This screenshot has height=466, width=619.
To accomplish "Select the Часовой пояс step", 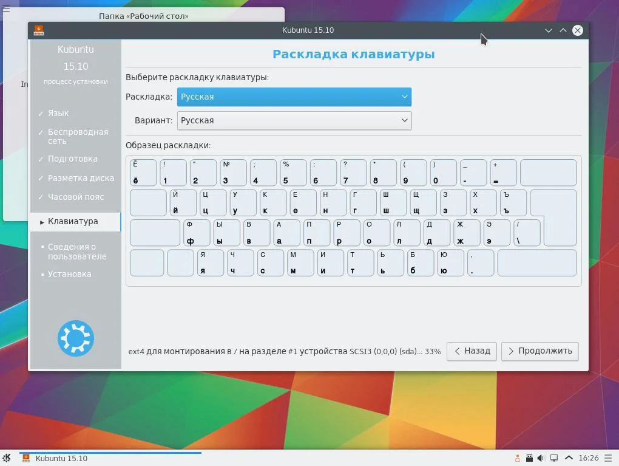I will 75,197.
